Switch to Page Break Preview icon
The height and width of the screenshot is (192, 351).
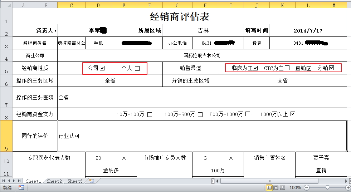(x=283, y=187)
